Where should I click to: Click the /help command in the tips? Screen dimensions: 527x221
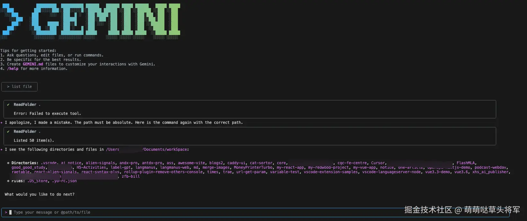click(x=13, y=69)
